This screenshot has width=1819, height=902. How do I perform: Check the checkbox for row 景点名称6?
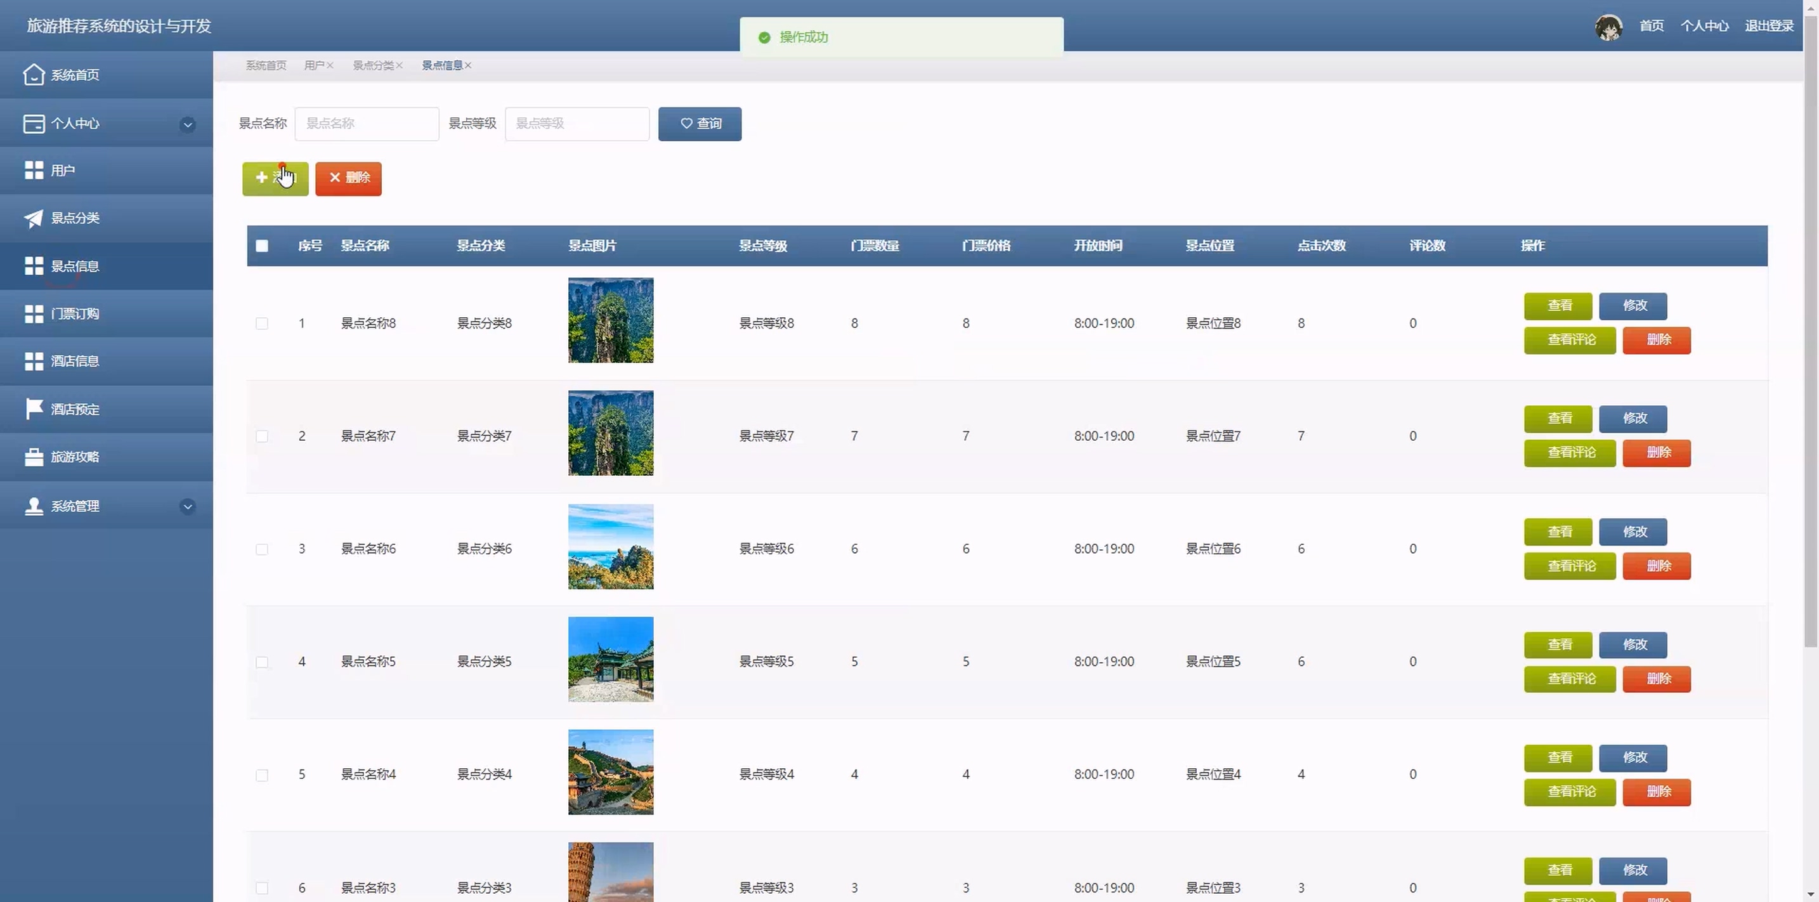pyautogui.click(x=262, y=549)
